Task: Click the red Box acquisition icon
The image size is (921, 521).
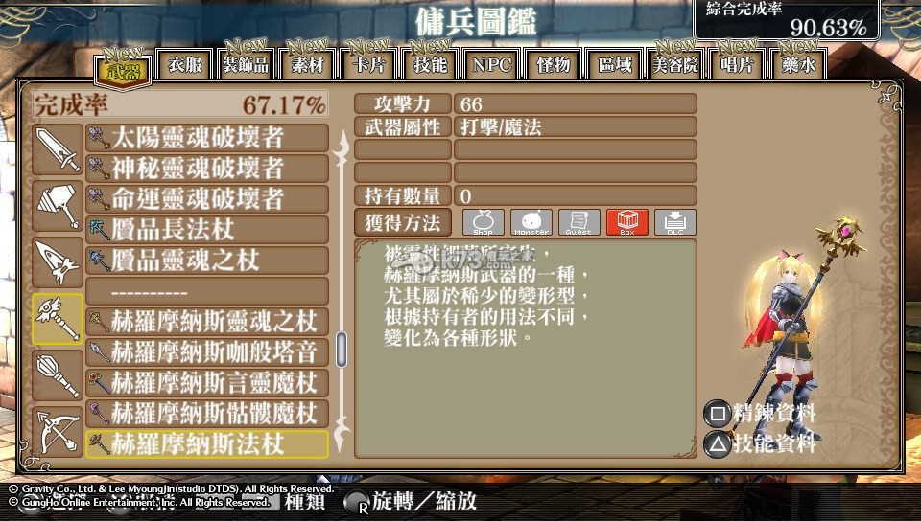Action: click(x=626, y=222)
